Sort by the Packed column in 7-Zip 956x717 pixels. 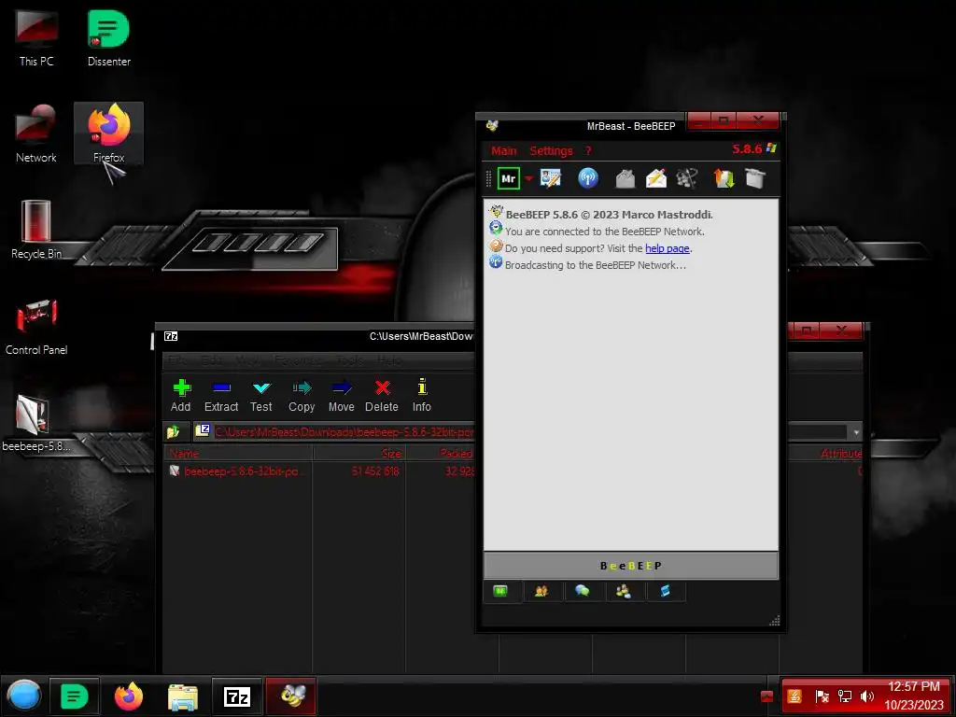pos(441,454)
